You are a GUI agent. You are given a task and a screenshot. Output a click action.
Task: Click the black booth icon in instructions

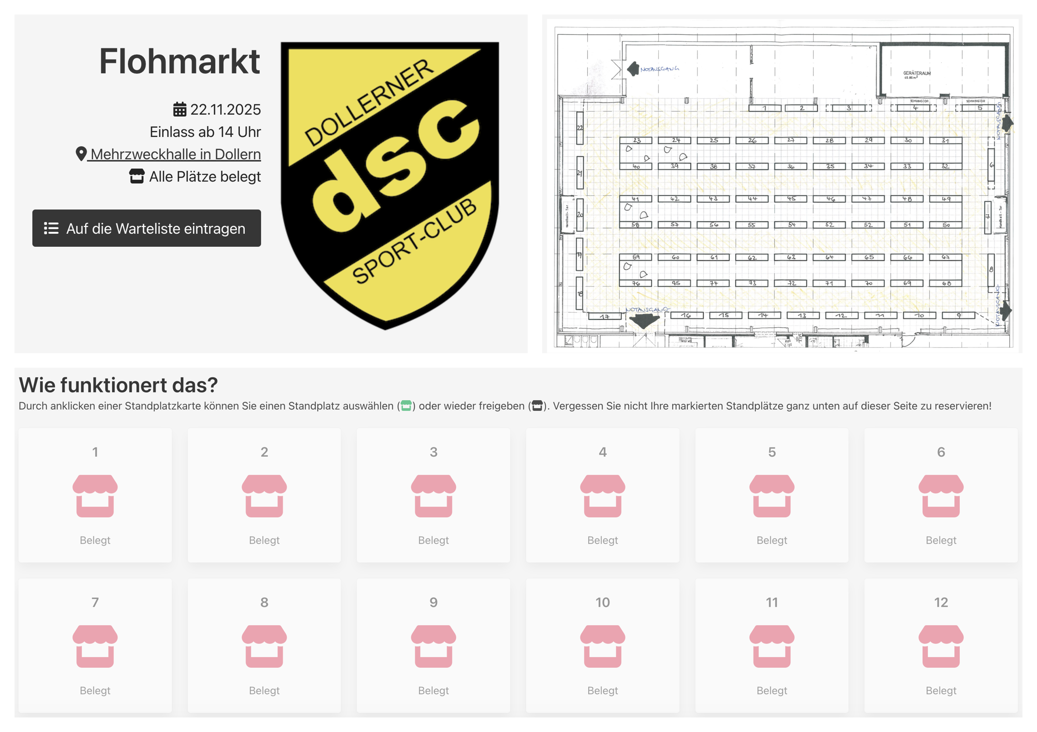(x=537, y=406)
